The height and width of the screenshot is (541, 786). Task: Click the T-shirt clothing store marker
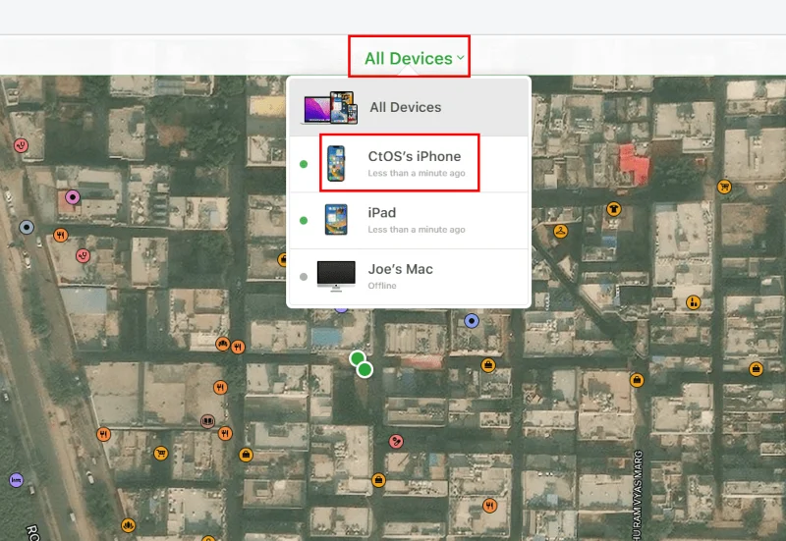pos(613,208)
